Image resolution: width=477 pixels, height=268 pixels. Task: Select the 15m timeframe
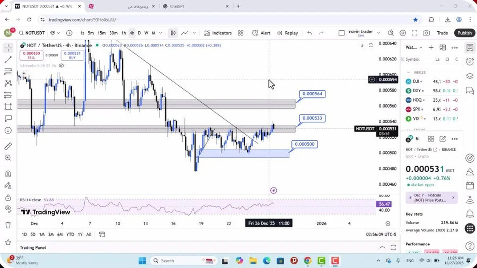(x=102, y=33)
